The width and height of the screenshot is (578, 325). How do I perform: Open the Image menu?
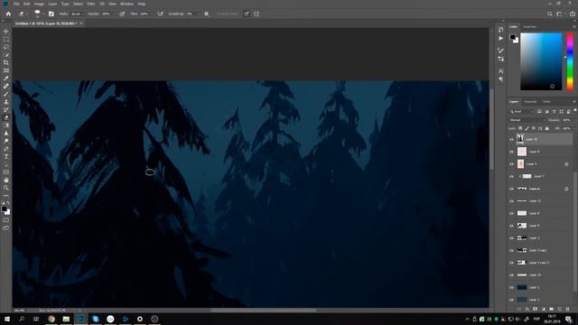39,4
